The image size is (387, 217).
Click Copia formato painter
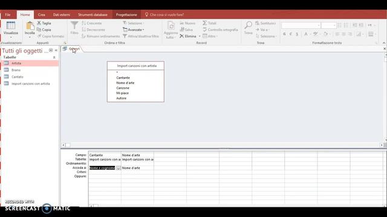point(51,36)
